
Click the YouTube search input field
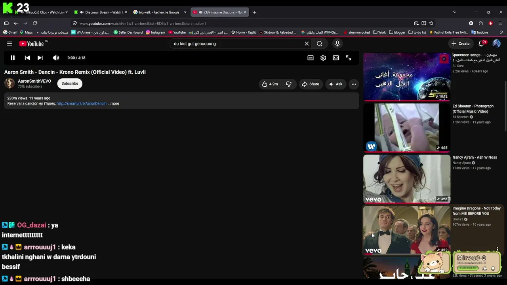click(237, 44)
